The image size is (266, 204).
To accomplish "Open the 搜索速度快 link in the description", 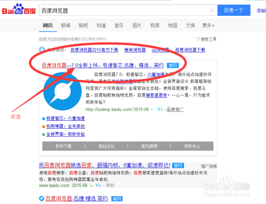I will click(x=156, y=95).
